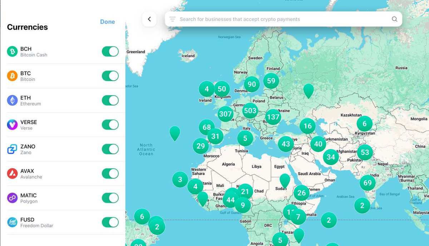
Task: Open the 16 cluster marker near Caspian
Action: coord(307,126)
